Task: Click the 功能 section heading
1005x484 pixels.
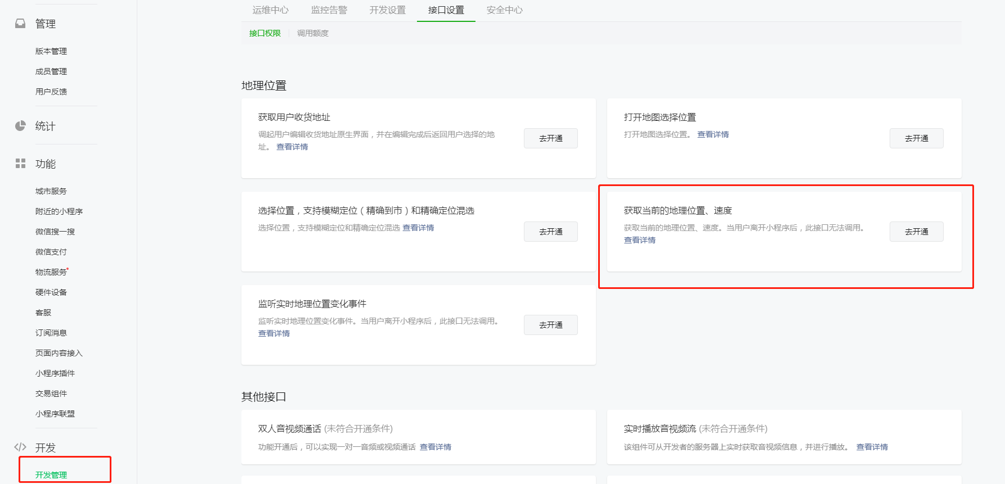Action: 46,164
